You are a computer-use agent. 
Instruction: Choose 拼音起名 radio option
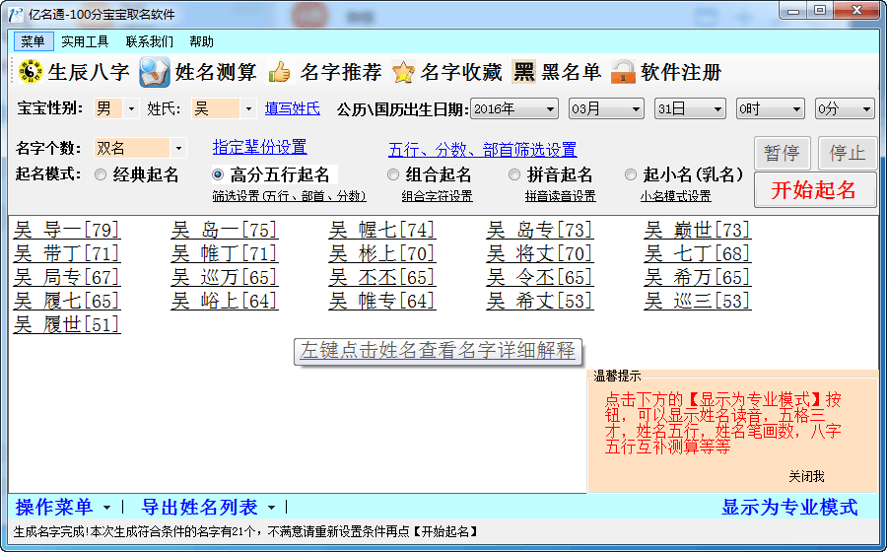pos(515,174)
